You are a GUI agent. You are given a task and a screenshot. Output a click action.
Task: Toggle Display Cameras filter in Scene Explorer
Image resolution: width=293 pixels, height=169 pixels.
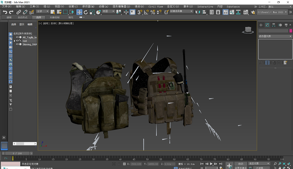pos(10,47)
